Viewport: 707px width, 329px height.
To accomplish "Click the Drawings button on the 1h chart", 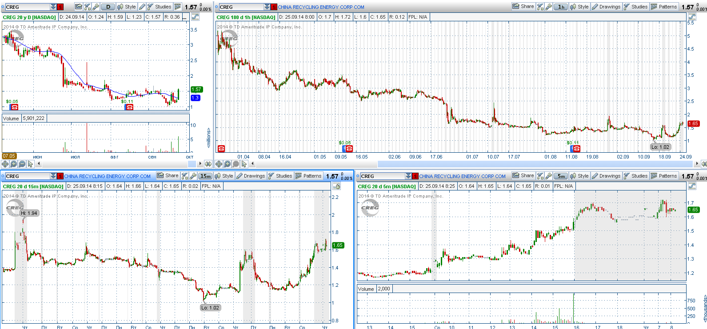I will (606, 7).
